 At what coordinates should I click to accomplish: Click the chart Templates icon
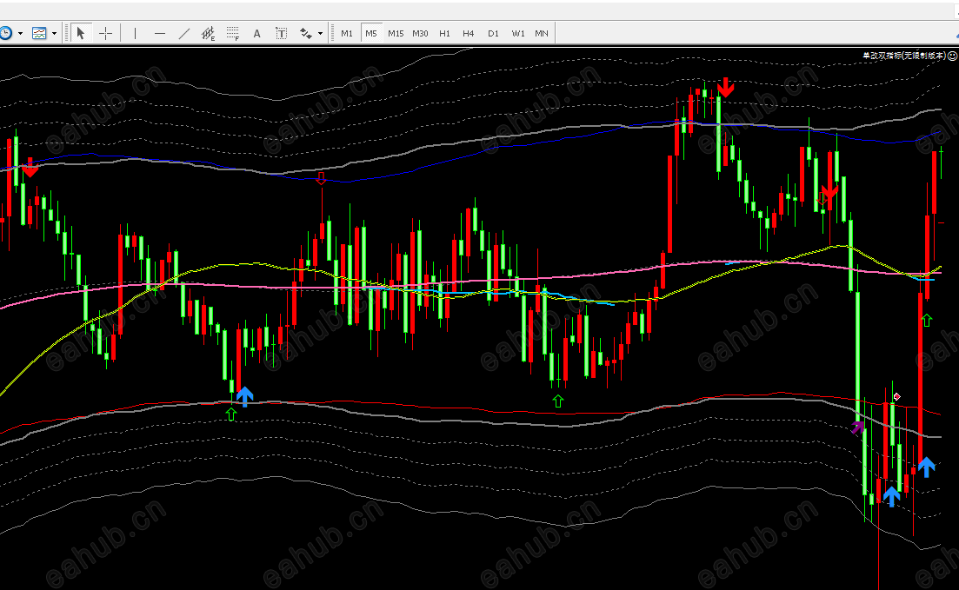(x=39, y=33)
